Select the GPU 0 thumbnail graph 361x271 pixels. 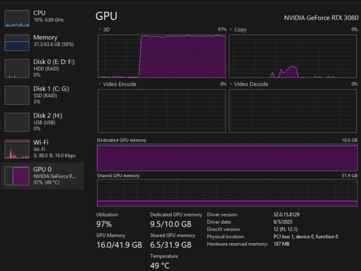[17, 176]
